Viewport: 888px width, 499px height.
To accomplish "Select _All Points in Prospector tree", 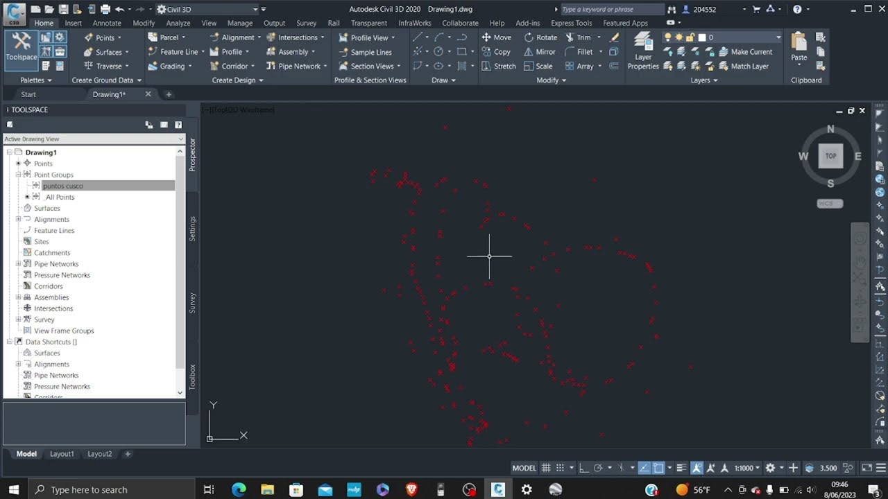I will point(60,197).
